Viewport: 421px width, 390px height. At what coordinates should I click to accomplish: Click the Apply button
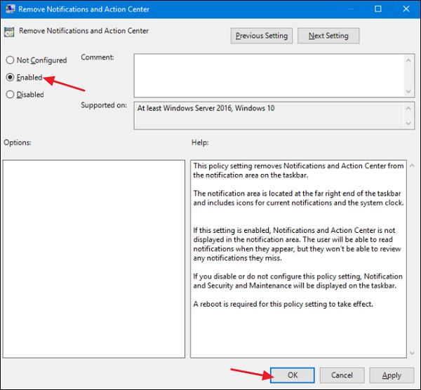[392, 375]
